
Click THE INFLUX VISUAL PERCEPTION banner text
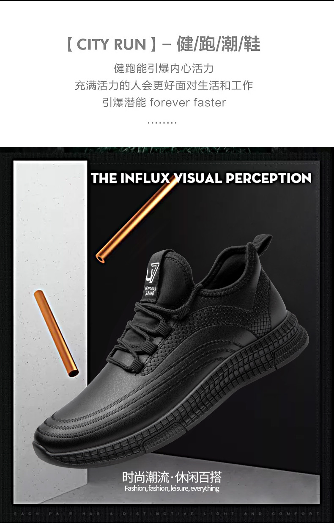pos(201,178)
